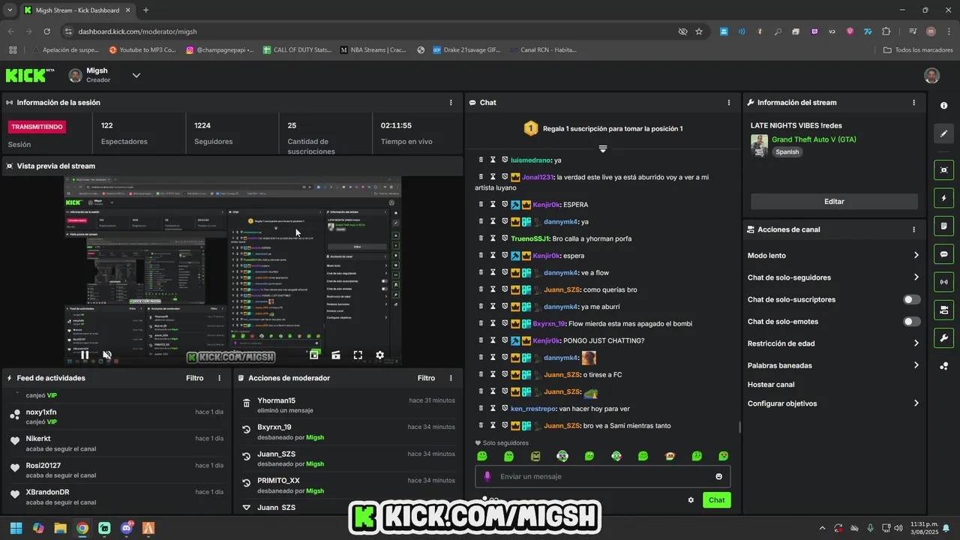Screen dimensions: 960x540
Task: Click the first green emote under Solo seguidores
Action: [482, 456]
